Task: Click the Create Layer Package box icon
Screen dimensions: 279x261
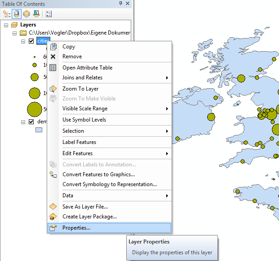Action: click(53, 217)
